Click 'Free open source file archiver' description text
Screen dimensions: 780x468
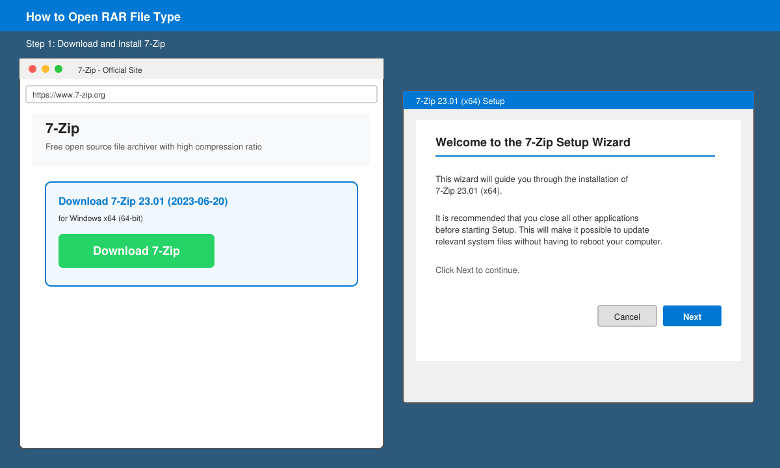pos(153,147)
